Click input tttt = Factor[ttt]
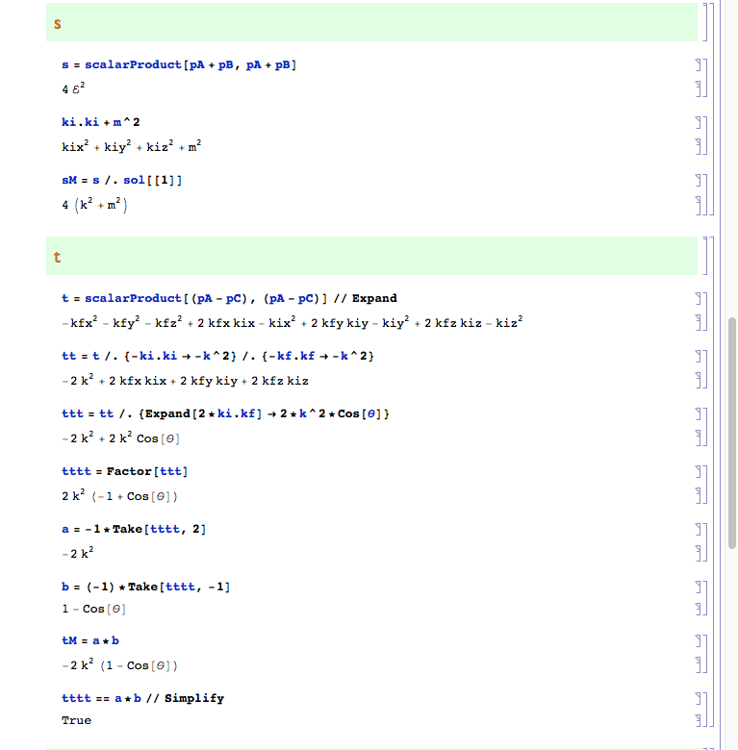The height and width of the screenshot is (750, 738). [124, 471]
